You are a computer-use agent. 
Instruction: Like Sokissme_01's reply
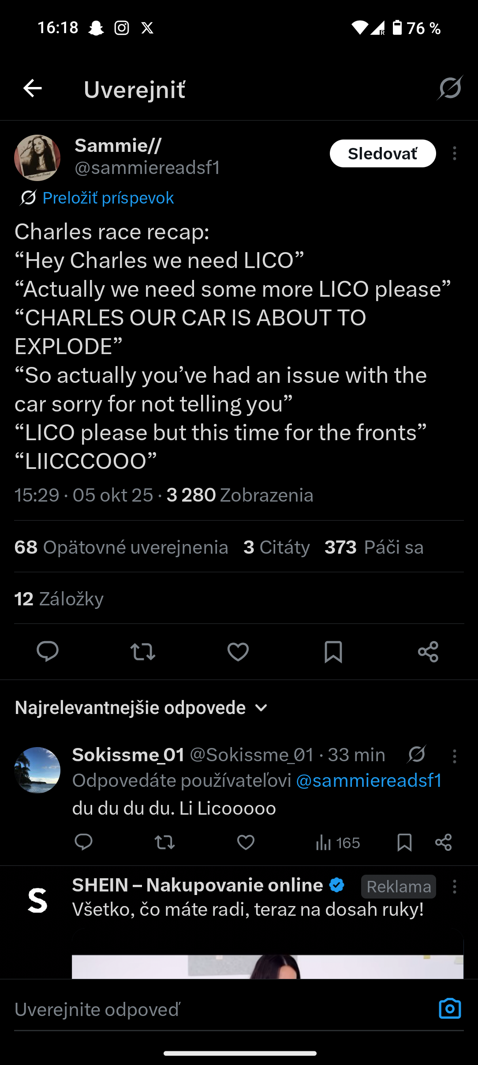[246, 842]
